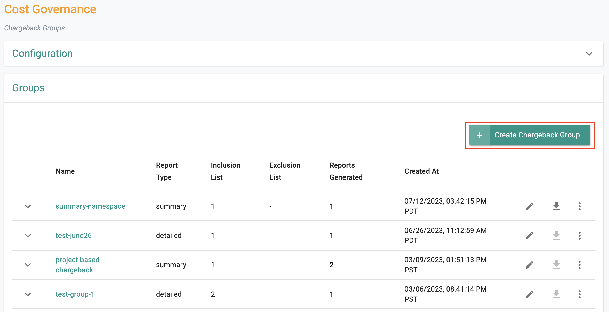The height and width of the screenshot is (312, 609).
Task: Open three-dot menu for test-group-1
Action: 579,294
